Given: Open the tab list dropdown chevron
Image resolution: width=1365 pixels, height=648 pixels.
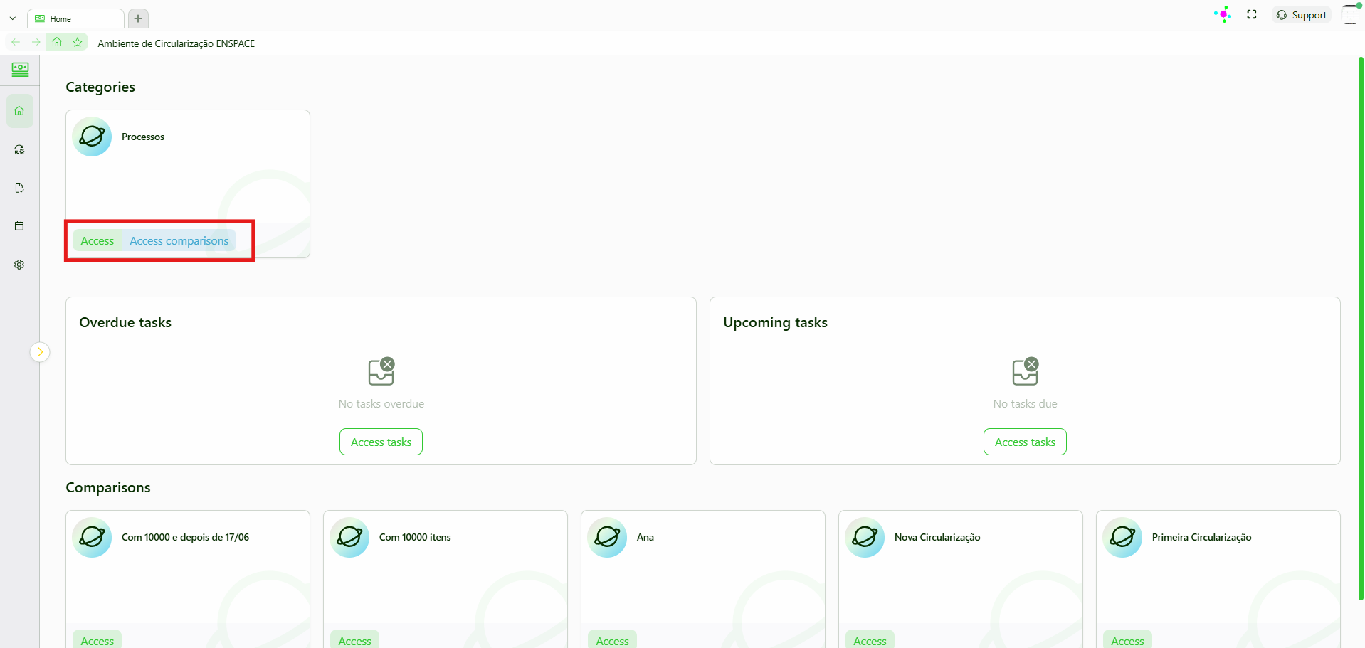Looking at the screenshot, I should (13, 18).
